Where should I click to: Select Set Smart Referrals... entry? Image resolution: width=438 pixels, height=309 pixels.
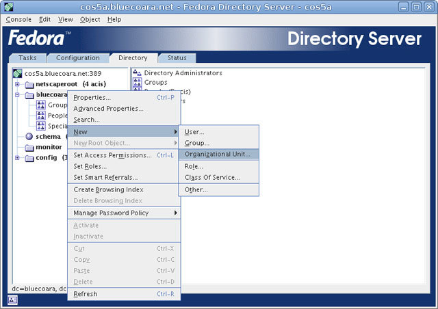[124, 178]
